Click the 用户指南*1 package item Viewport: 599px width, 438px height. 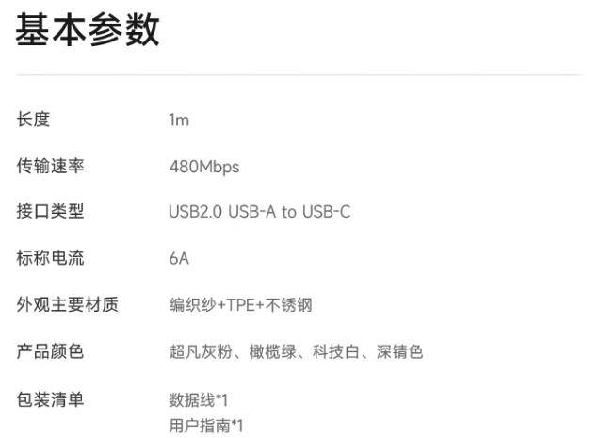coord(206,426)
